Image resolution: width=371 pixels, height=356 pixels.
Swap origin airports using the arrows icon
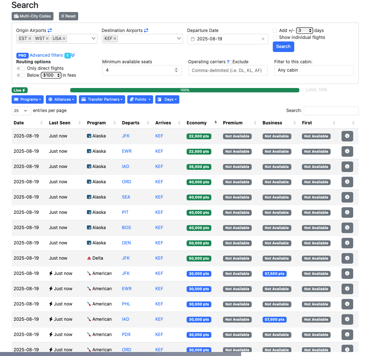tap(50, 30)
